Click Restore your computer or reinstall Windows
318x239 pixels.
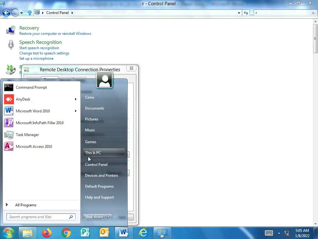tap(55, 34)
